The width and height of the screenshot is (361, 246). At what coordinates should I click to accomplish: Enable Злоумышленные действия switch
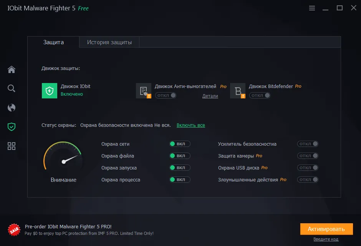coord(308,180)
